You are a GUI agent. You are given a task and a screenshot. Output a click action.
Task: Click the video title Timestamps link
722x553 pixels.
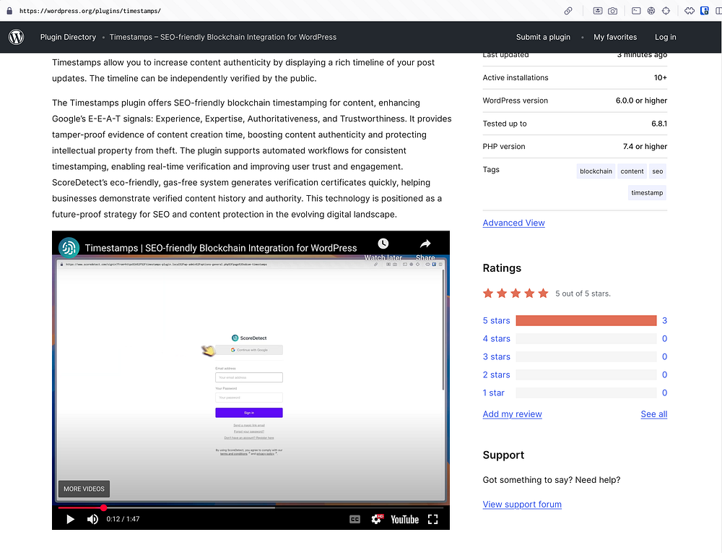(220, 248)
